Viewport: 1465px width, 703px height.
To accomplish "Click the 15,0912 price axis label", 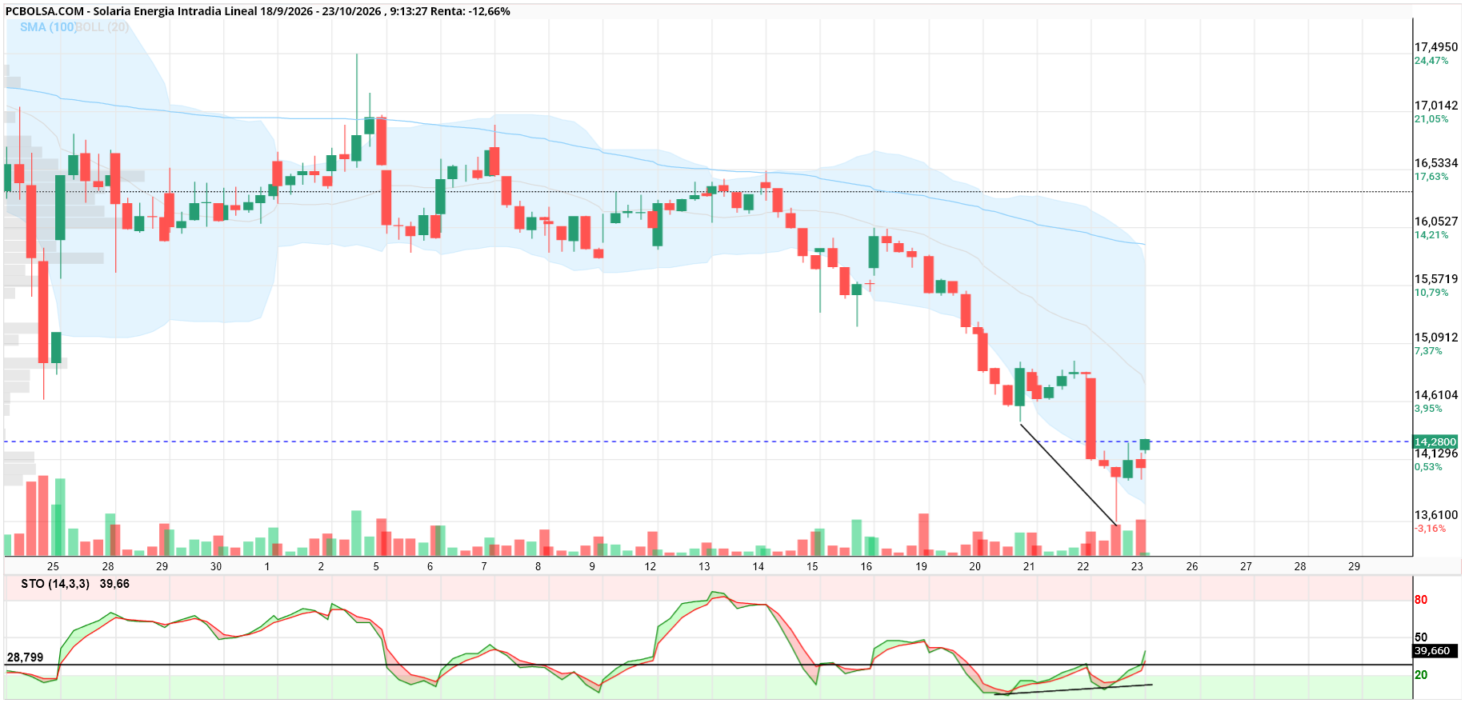I will pyautogui.click(x=1436, y=338).
